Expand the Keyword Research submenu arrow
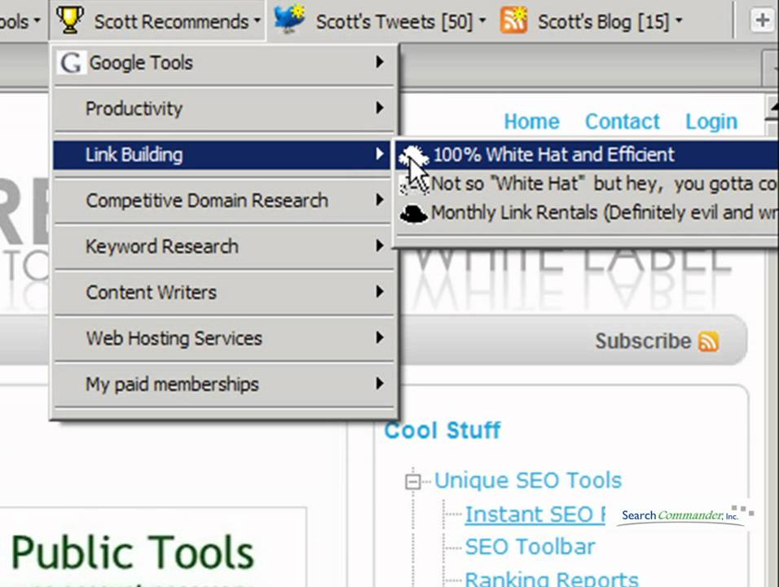 coord(380,245)
